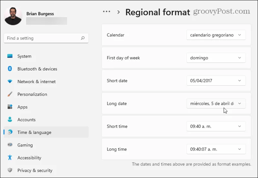Open Bluetooth & devices settings
This screenshot has height=178, width=258.
click(x=46, y=69)
